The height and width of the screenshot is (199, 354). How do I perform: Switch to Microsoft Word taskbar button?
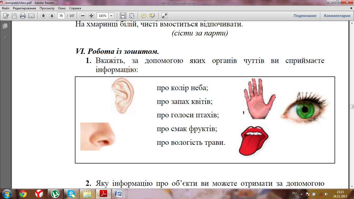(119, 194)
